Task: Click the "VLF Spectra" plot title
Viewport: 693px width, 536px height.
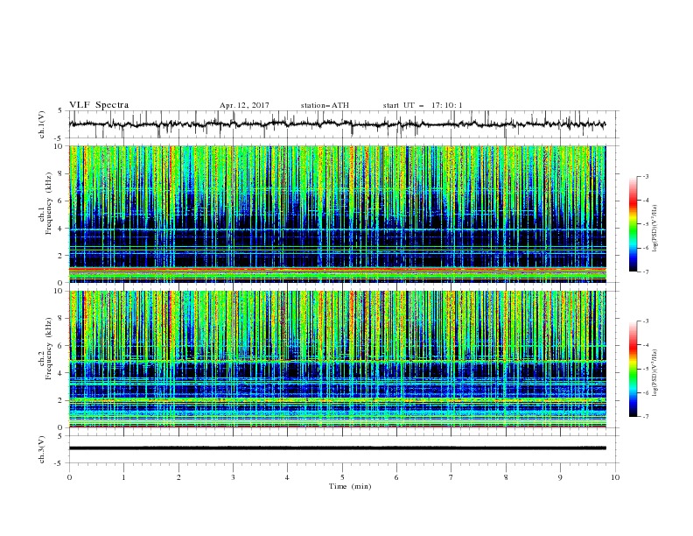Action: coord(99,105)
